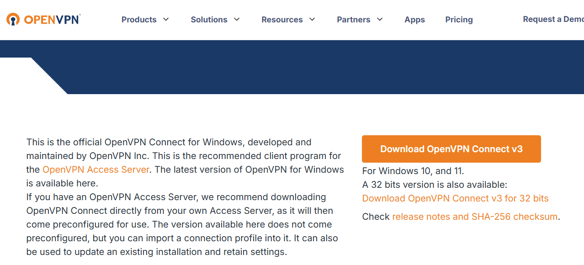Expand the Resources chevron arrow

pos(312,19)
